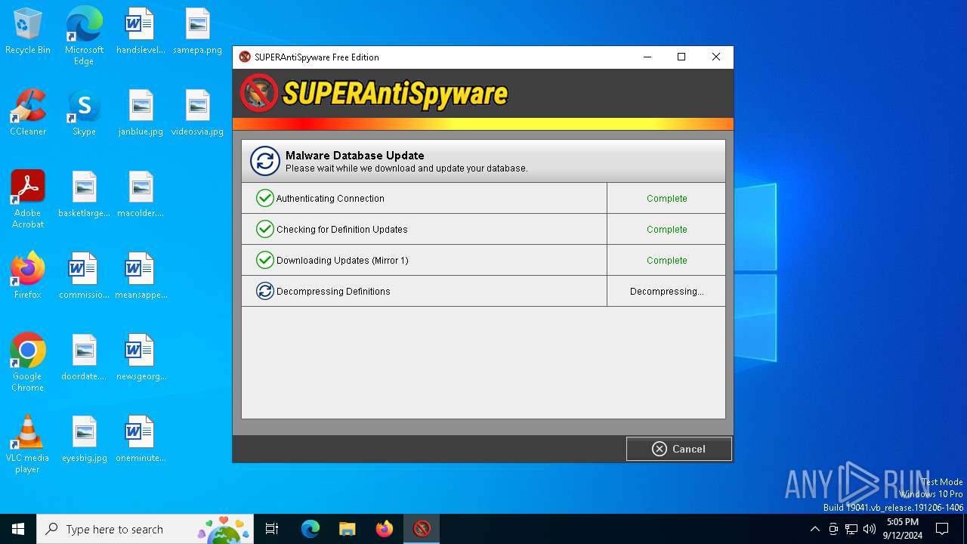Select the Skype desktop shortcut
The width and height of the screenshot is (967, 544).
pyautogui.click(x=84, y=113)
